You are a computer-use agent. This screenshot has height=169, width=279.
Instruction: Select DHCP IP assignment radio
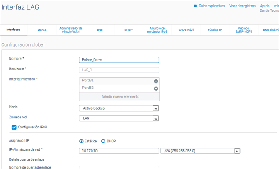click(x=103, y=141)
